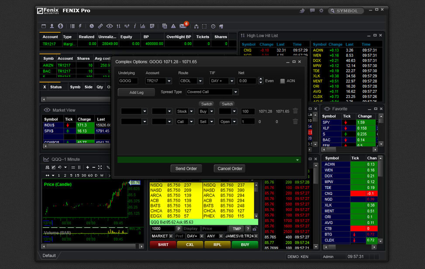
Task: Open the Buy side dropdown in first leg
Action: tap(207, 111)
